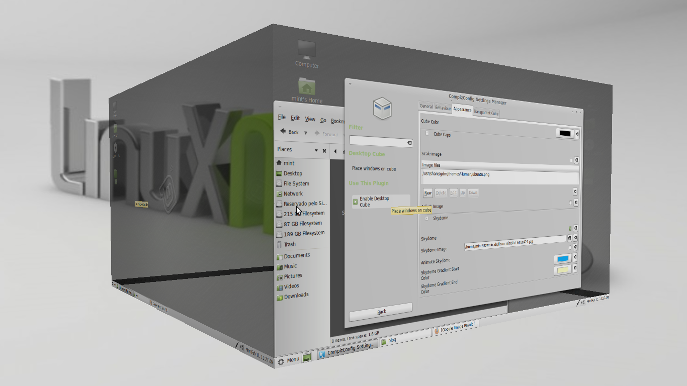687x386 pixels.
Task: Reset the Image files list icon
Action: pos(575,191)
